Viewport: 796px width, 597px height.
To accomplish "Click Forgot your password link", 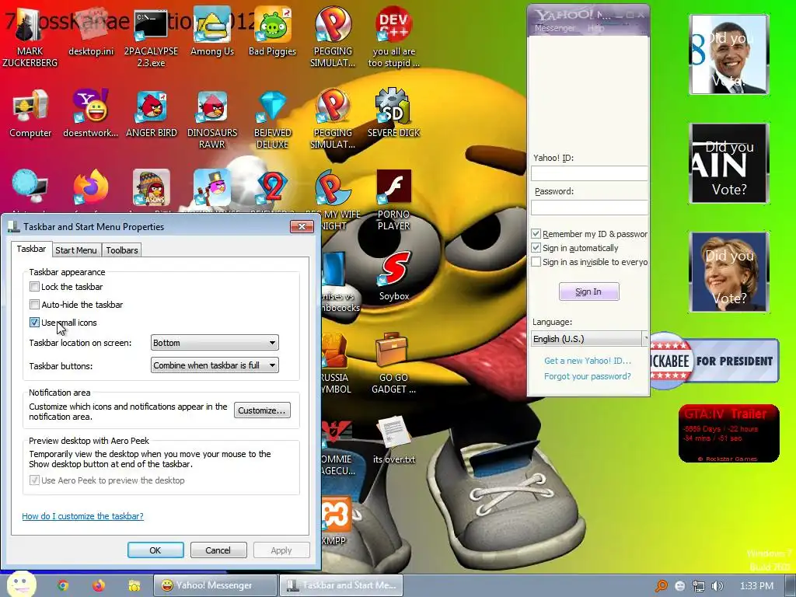I will pyautogui.click(x=588, y=376).
